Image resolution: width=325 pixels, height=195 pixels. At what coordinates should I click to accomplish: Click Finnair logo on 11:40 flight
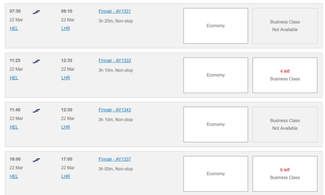(36, 111)
